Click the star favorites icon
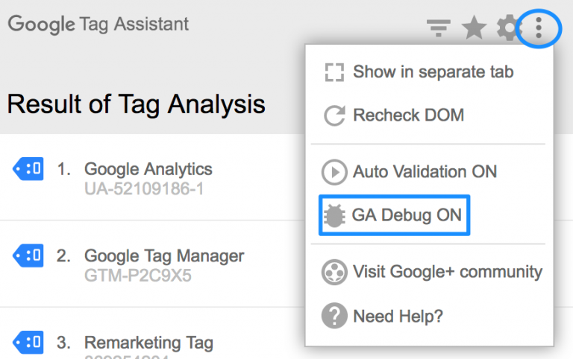Image resolution: width=573 pixels, height=359 pixels. click(474, 28)
